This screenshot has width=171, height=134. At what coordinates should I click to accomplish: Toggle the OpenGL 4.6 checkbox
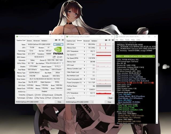pos(53,98)
